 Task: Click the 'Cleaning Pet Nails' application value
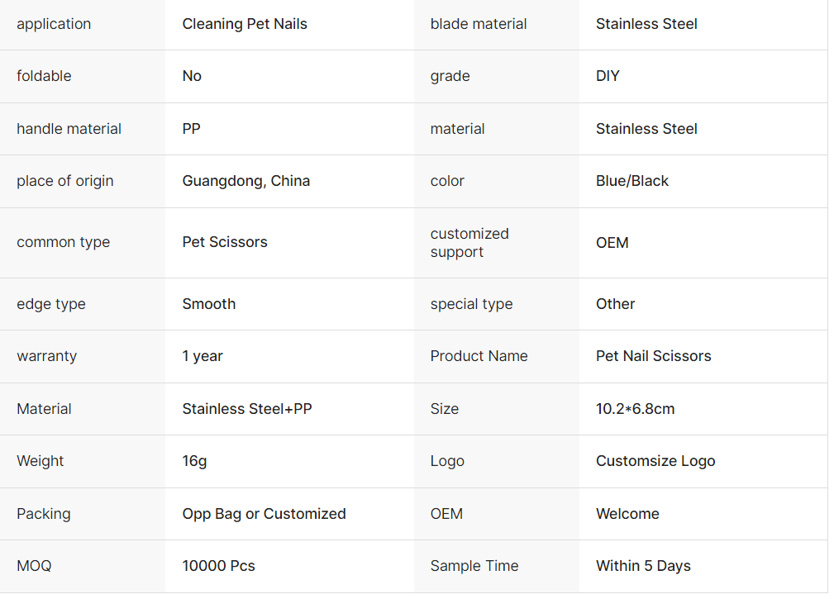pyautogui.click(x=245, y=24)
